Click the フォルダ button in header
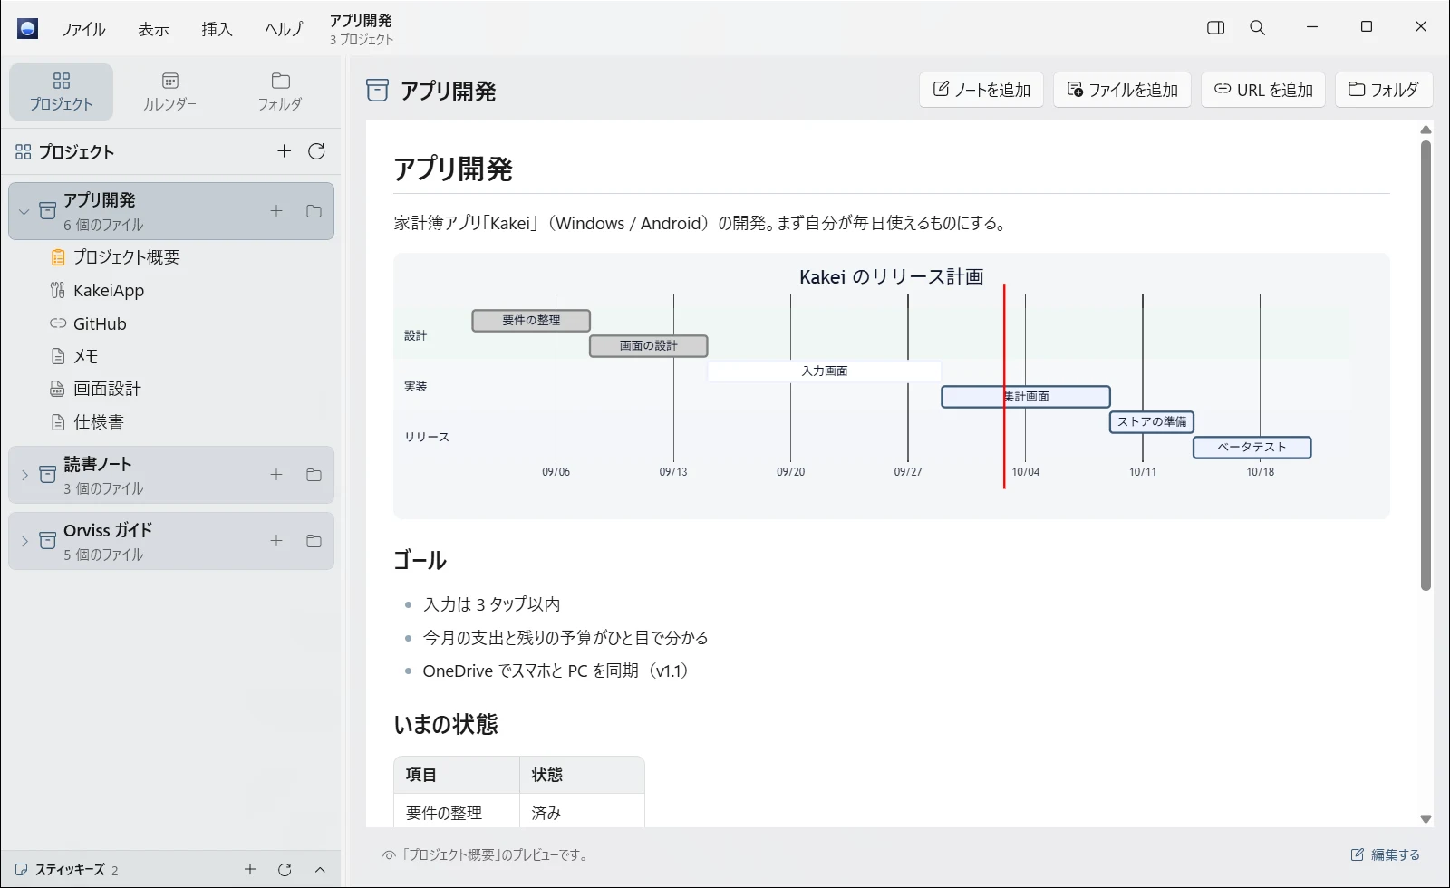The image size is (1450, 888). (x=1384, y=90)
